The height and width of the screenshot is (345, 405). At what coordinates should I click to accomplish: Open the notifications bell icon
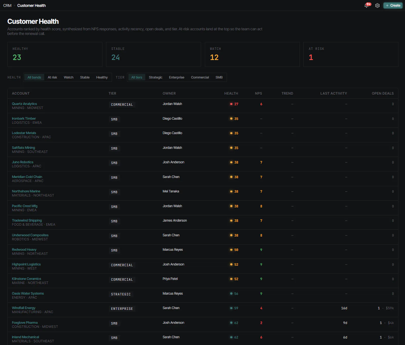367,6
